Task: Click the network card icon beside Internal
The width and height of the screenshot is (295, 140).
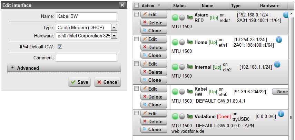Action: point(190,67)
